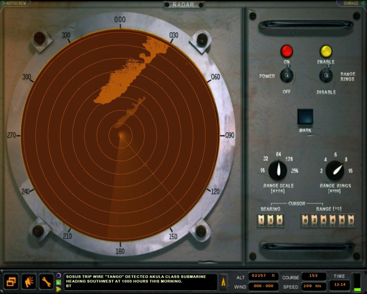Click the 300 bearing label on the bezel

(27, 77)
